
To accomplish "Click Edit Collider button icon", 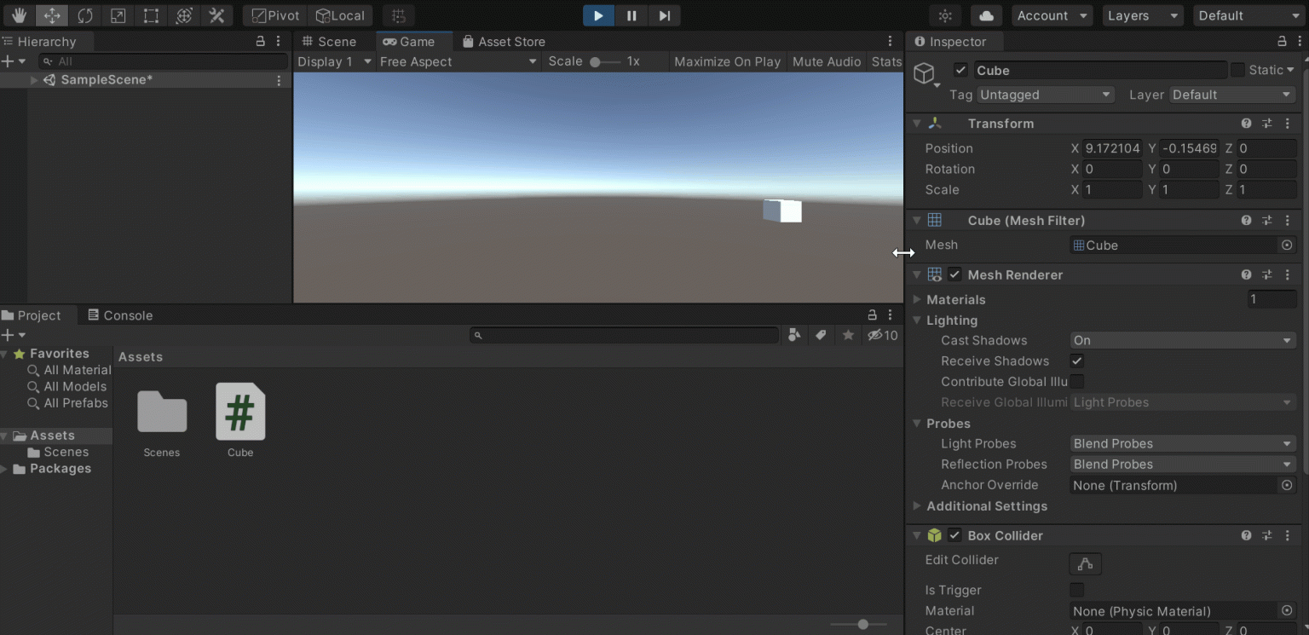I will point(1085,563).
